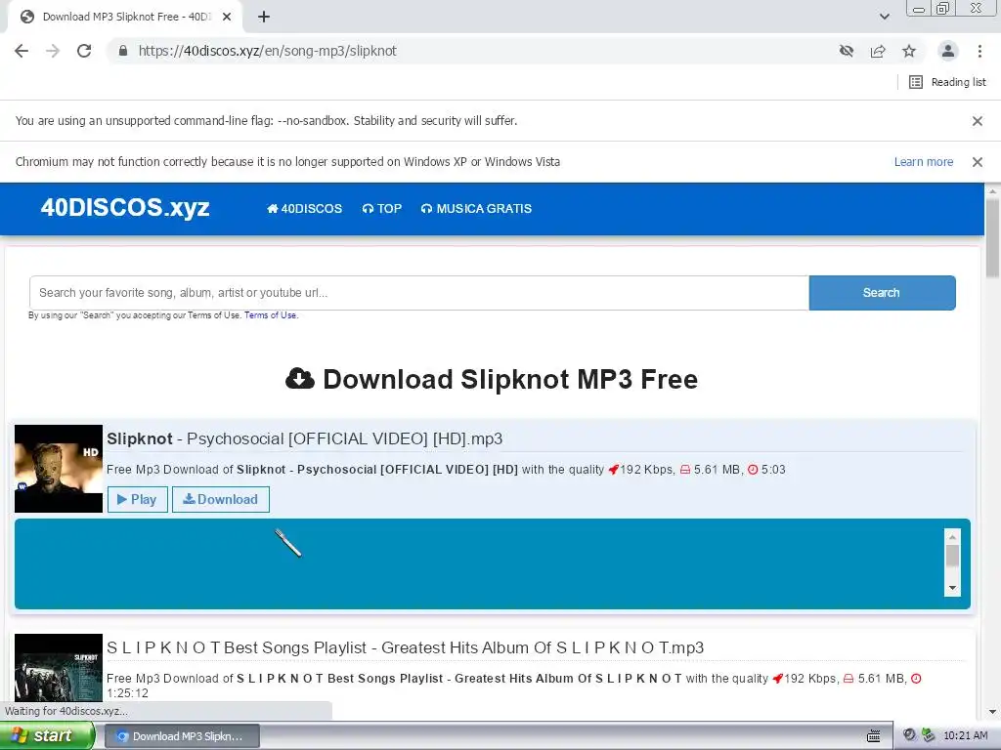Viewport: 1001px width, 750px height.
Task: Open the Windows start menu
Action: coord(47,736)
